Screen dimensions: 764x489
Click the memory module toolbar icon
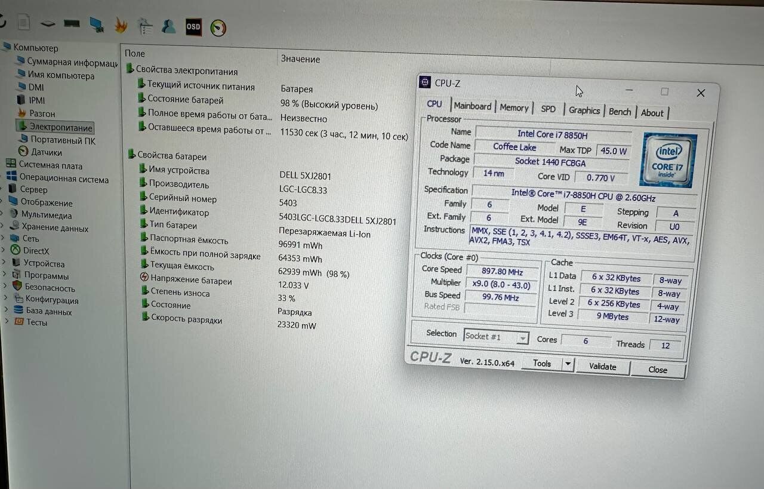(x=72, y=23)
